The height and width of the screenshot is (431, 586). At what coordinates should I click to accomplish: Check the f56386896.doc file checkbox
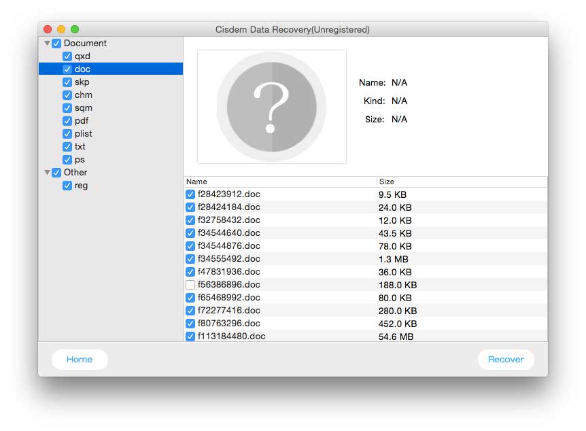[190, 285]
